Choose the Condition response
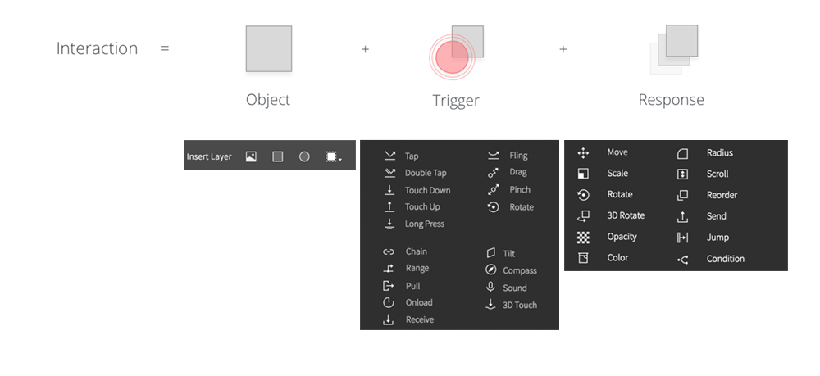Image resolution: width=820 pixels, height=376 pixels. (x=711, y=259)
